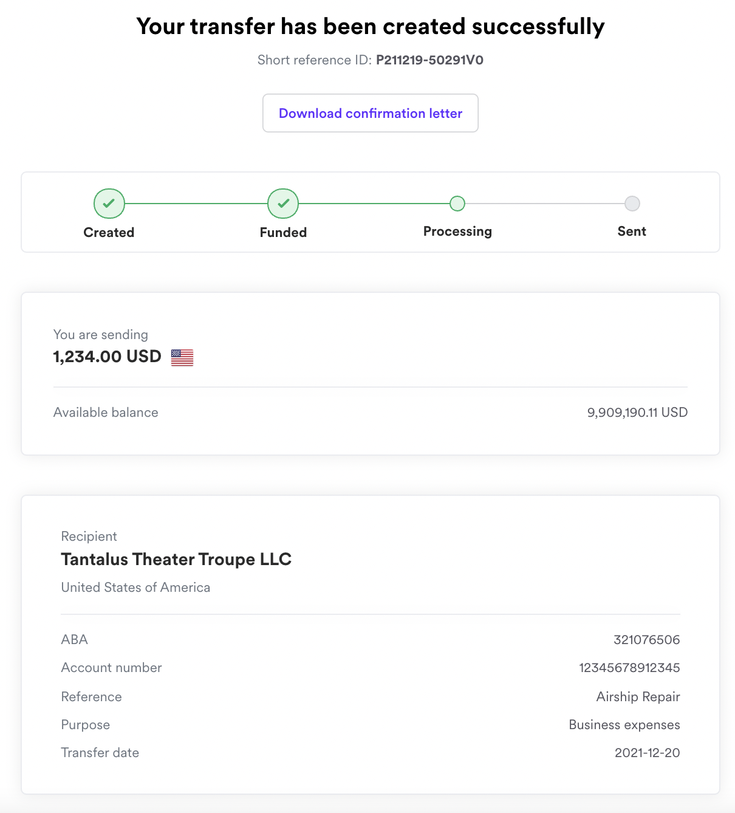The height and width of the screenshot is (813, 735).
Task: Click the Funded step label
Action: click(283, 232)
